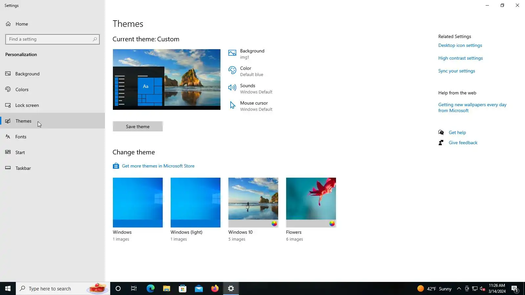The height and width of the screenshot is (295, 525).
Task: Click the Themes page heading
Action: [128, 24]
